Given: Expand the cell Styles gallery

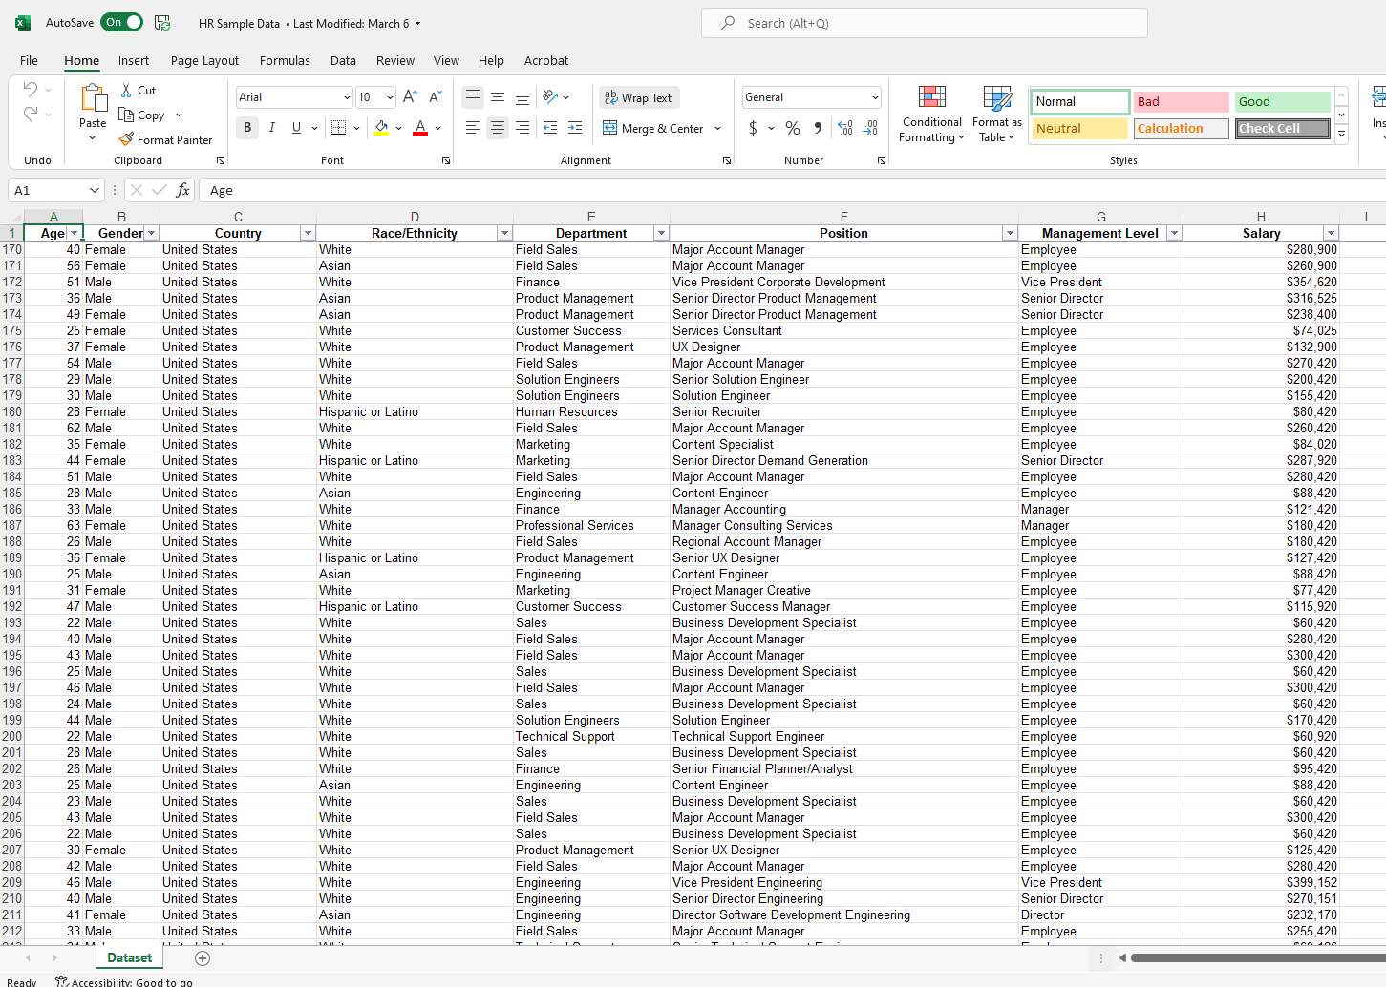Looking at the screenshot, I should tap(1341, 134).
